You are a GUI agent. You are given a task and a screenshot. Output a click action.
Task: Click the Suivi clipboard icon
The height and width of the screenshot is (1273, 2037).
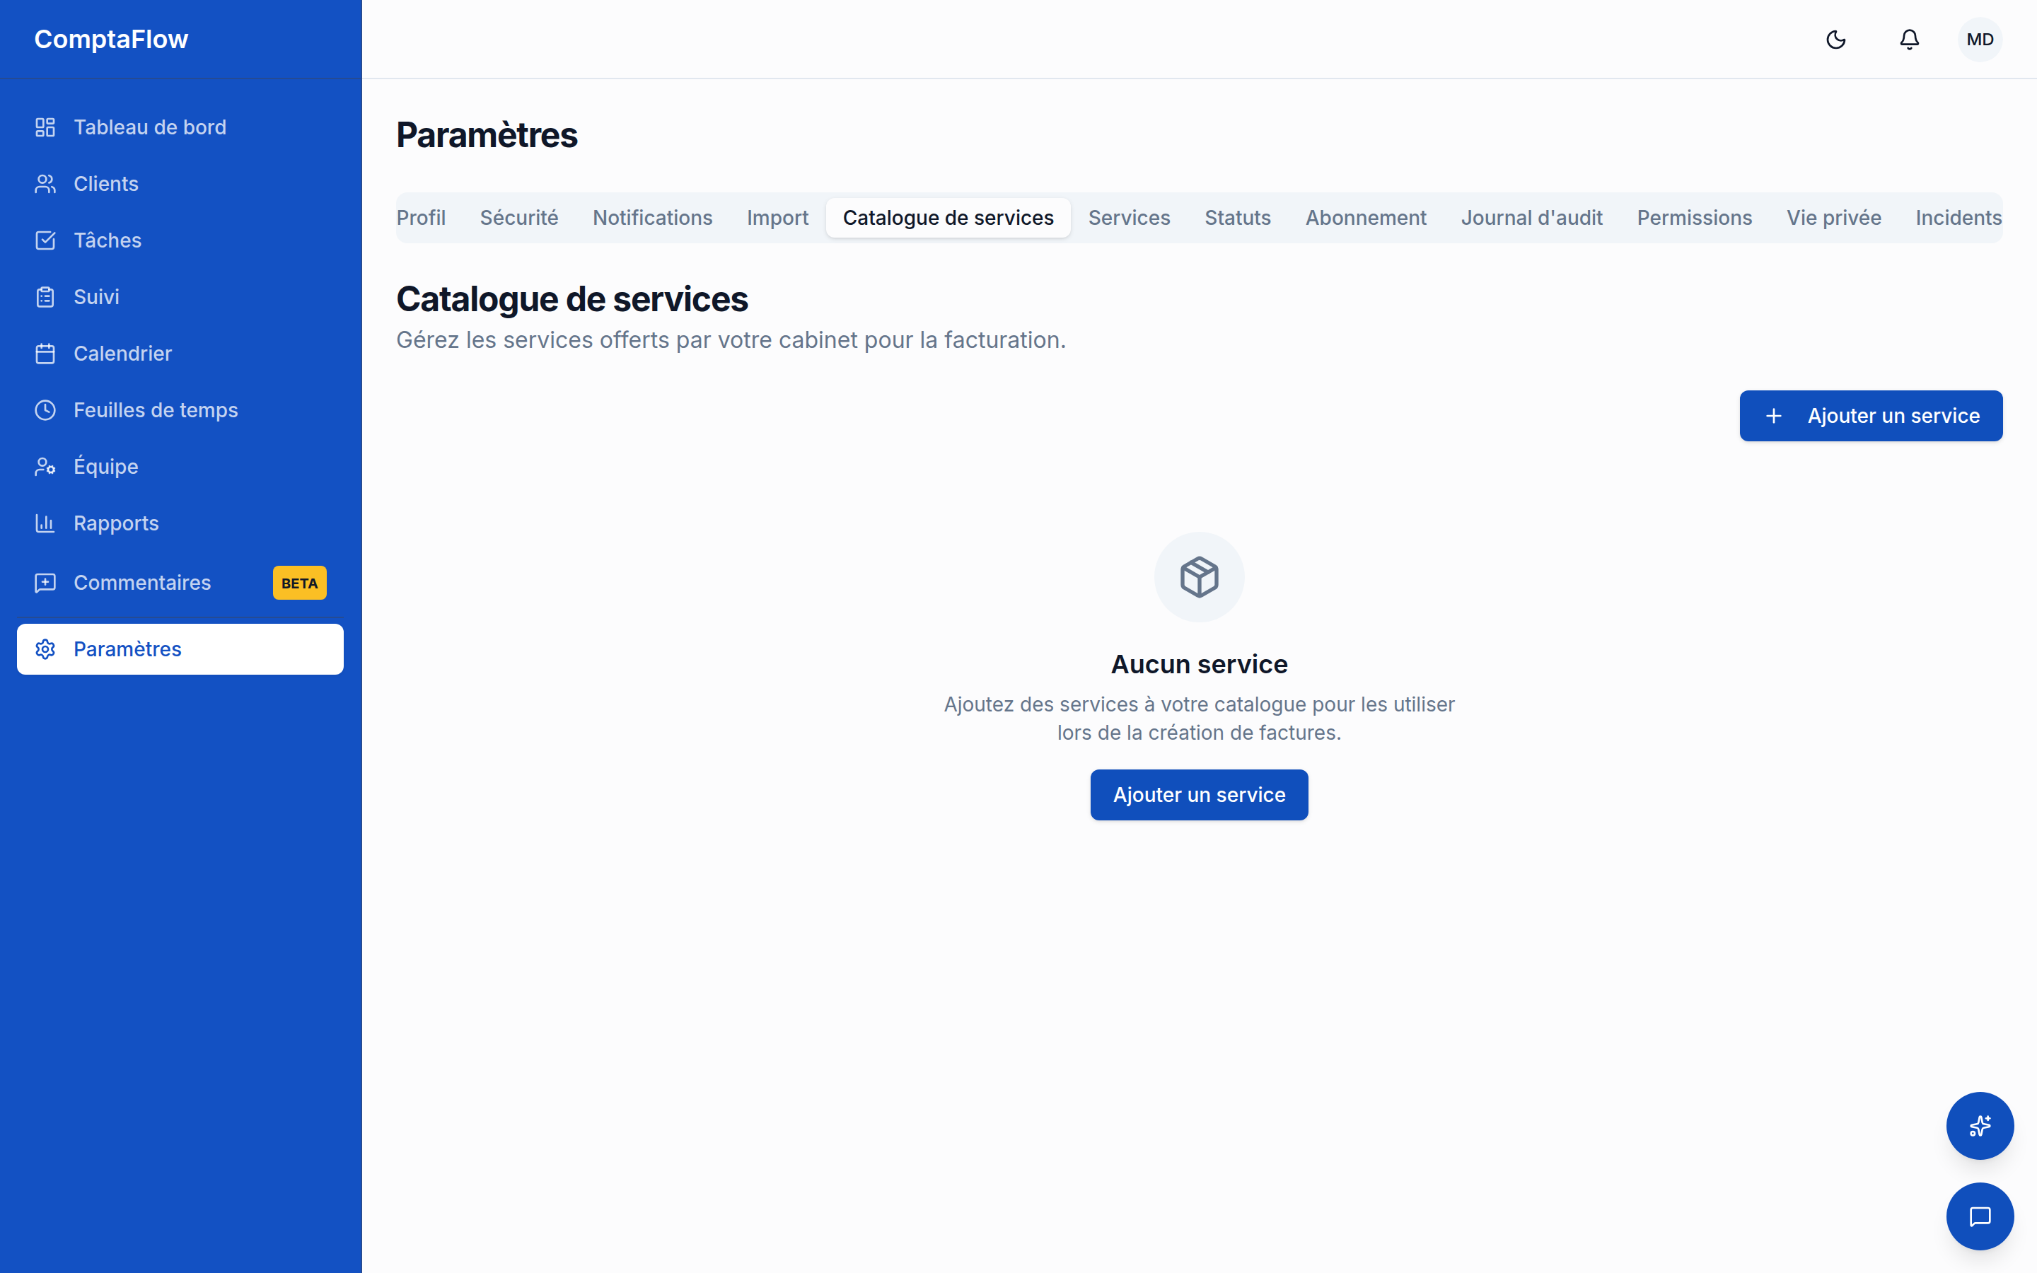pos(45,296)
